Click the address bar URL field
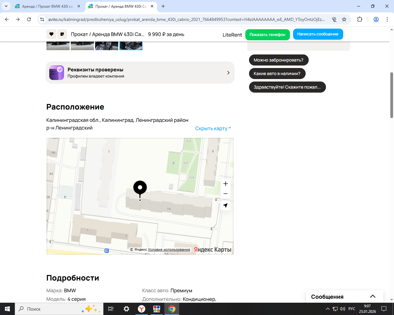 click(187, 19)
